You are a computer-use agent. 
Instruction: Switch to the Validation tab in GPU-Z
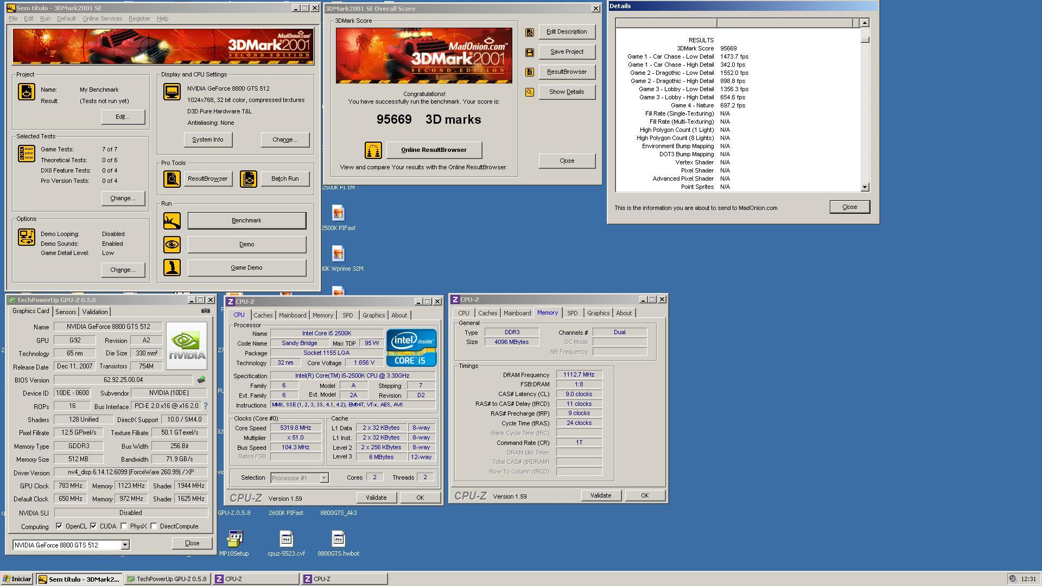[x=95, y=312]
